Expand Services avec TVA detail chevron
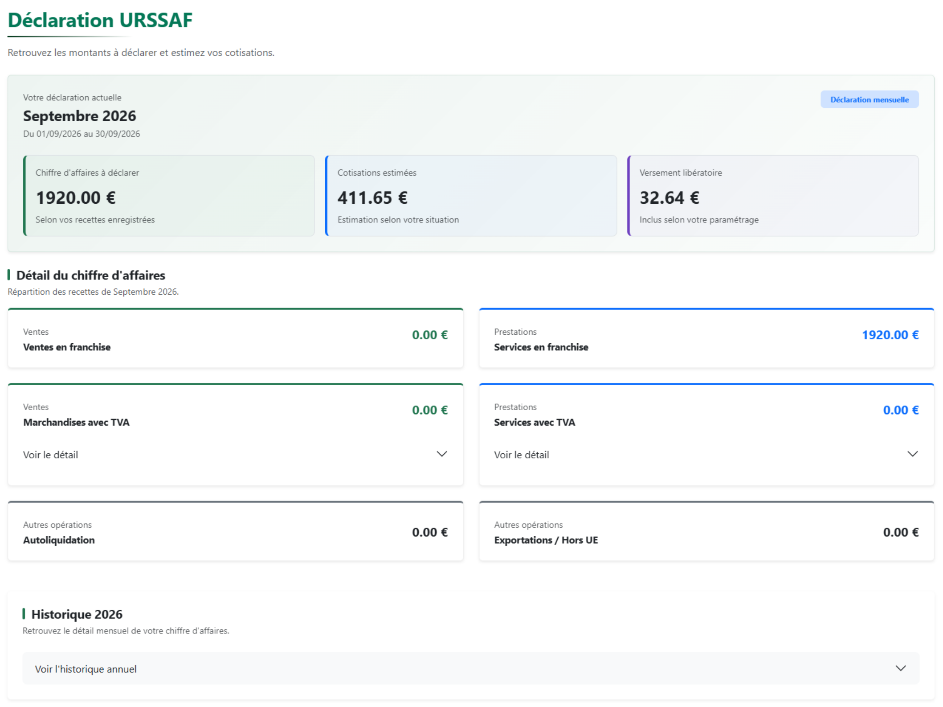943x707 pixels. point(912,454)
